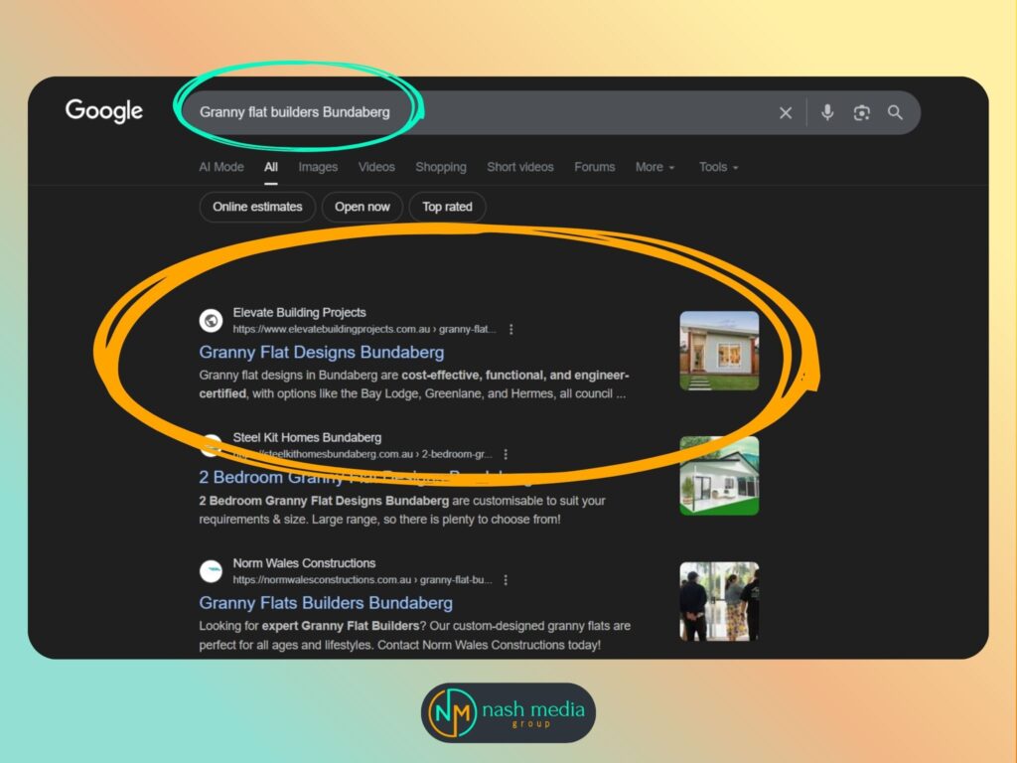The height and width of the screenshot is (763, 1017).
Task: Click the search magnifier icon
Action: (895, 112)
